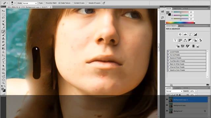The width and height of the screenshot is (211, 118).
Task: Expand Channel Mixer Presets
Action: coord(168,67)
